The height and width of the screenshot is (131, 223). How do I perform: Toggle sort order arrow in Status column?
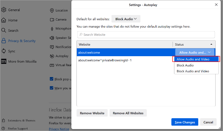pos(211,44)
